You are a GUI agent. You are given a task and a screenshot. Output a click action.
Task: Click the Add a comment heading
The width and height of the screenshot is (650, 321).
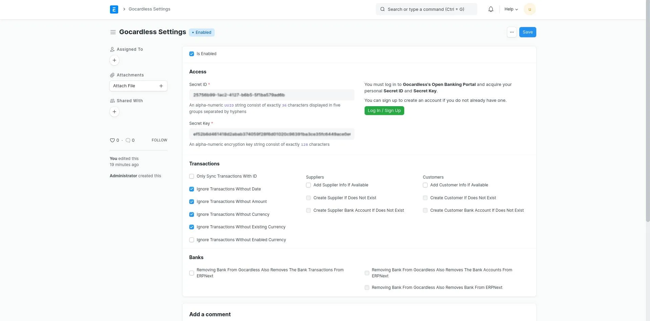pyautogui.click(x=210, y=314)
